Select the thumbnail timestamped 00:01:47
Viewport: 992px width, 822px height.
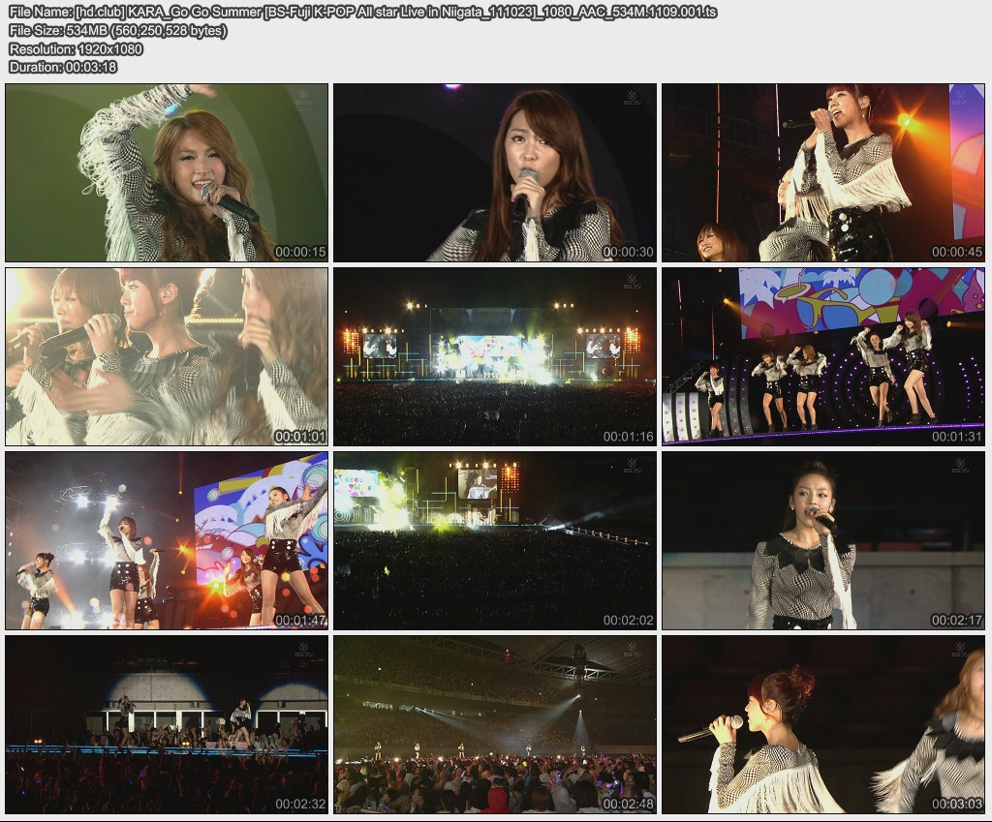point(167,540)
